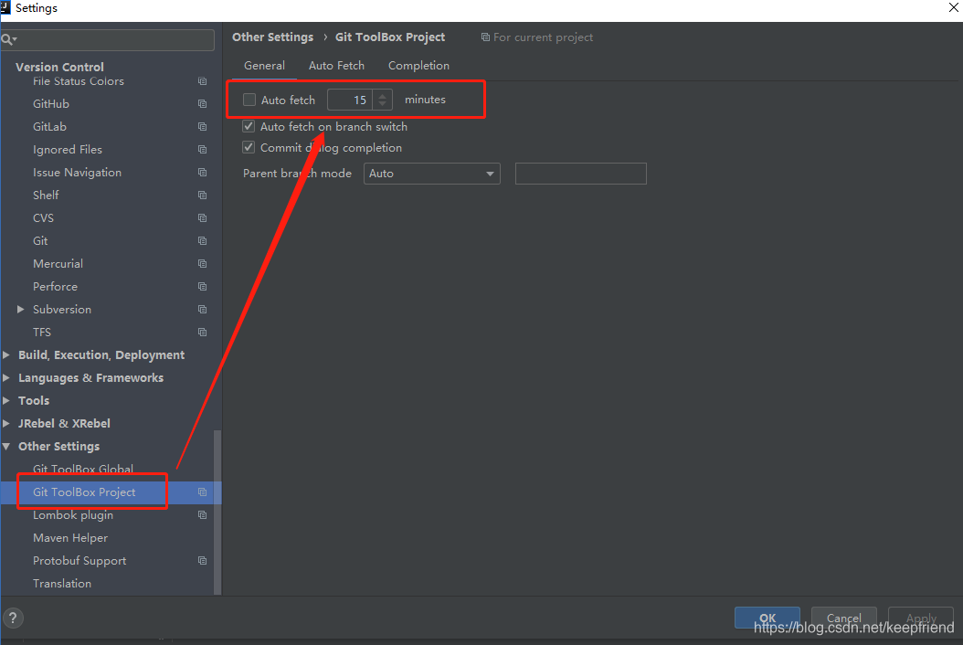The height and width of the screenshot is (645, 963).
Task: Click project-level icon beside File Status Colors
Action: tap(202, 81)
